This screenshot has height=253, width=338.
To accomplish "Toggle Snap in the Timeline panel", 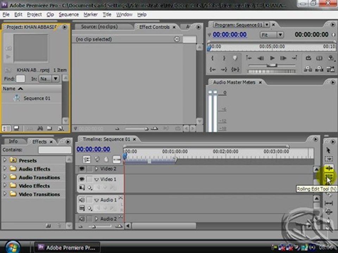I will 87,160.
